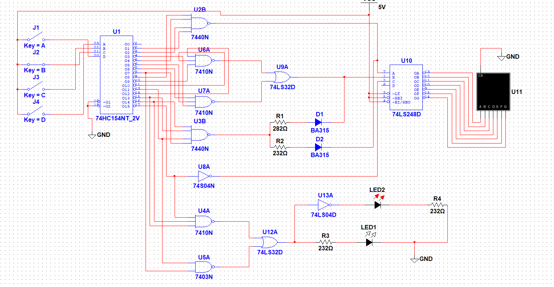Select inverter U13A 74LS04D
This screenshot has height=287, width=554.
325,205
